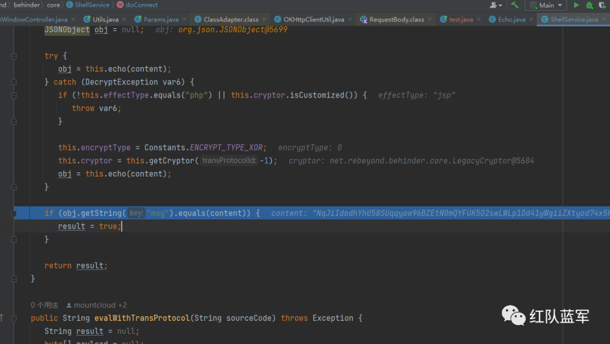The height and width of the screenshot is (344, 610).
Task: Close the RequestBody.class tab
Action: 429,19
